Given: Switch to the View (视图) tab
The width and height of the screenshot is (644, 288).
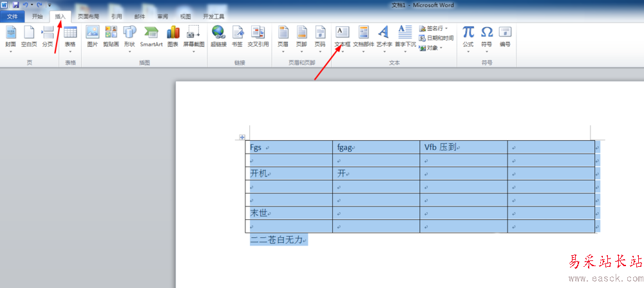Looking at the screenshot, I should point(185,17).
